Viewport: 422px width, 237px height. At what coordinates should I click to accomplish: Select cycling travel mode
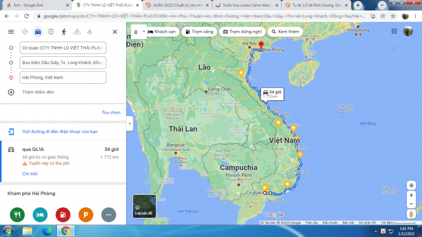[77, 32]
